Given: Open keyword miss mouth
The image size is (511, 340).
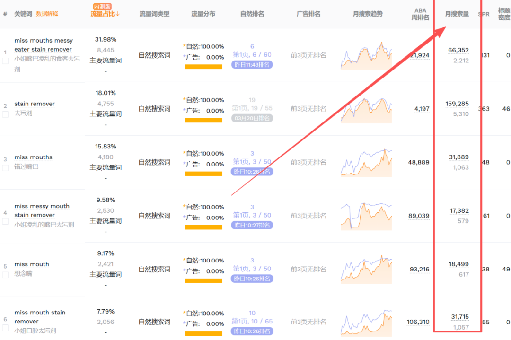Looking at the screenshot, I should click(x=32, y=264).
